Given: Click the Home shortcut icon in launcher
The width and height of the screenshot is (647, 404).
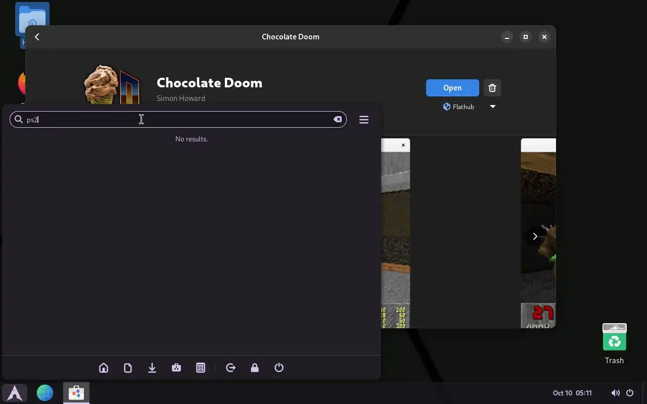Looking at the screenshot, I should click(104, 368).
